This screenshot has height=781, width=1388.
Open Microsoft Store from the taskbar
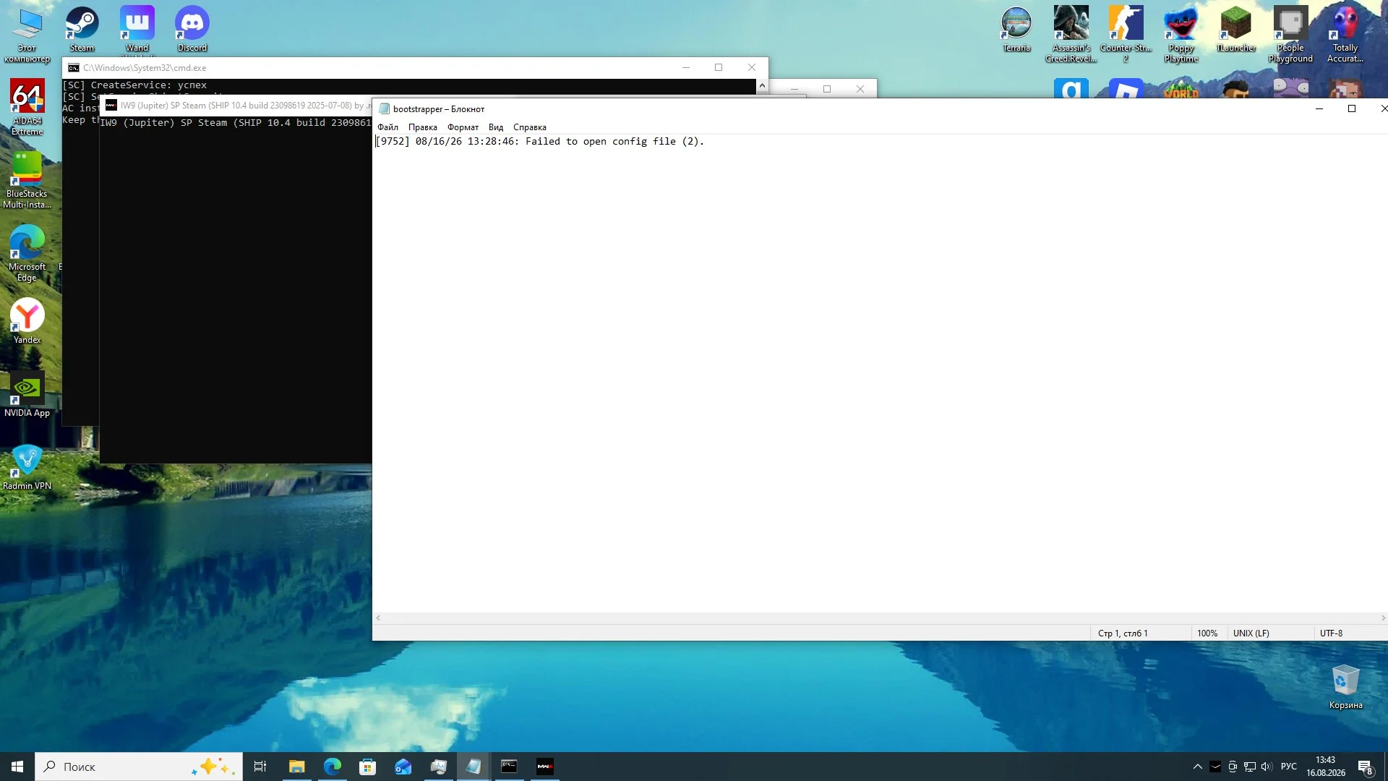(367, 767)
